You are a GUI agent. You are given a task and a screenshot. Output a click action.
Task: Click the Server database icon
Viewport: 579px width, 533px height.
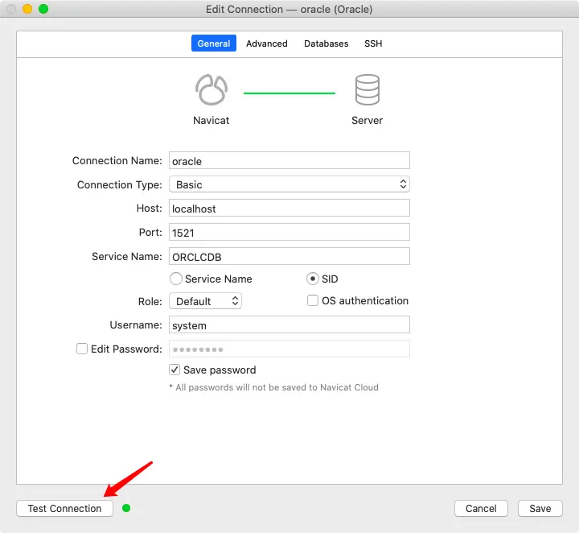[x=367, y=90]
